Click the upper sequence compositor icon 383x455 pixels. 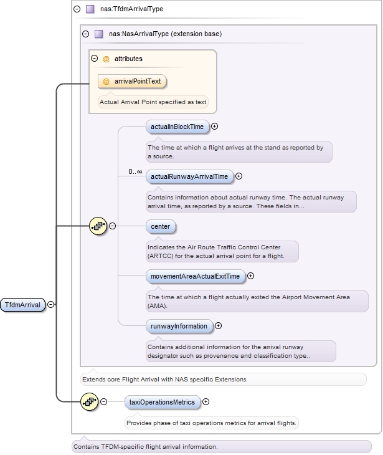coord(98,226)
